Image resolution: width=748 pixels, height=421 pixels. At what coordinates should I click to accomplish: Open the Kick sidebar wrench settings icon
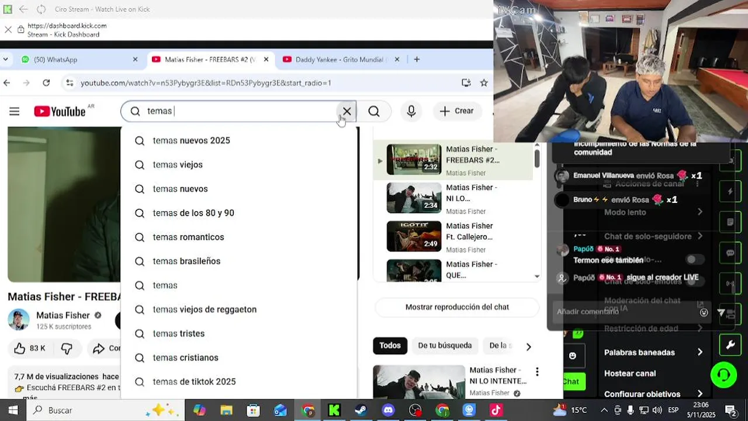(730, 345)
